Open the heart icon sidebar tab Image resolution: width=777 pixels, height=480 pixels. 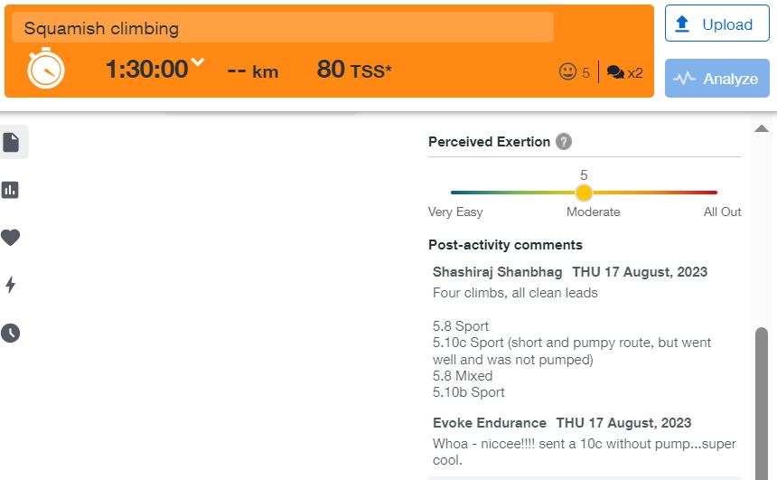(11, 238)
